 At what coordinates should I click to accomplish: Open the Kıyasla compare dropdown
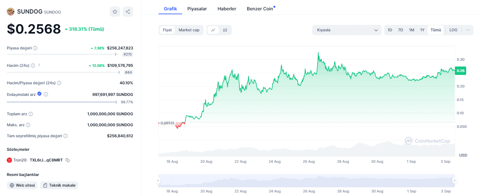[x=347, y=30]
